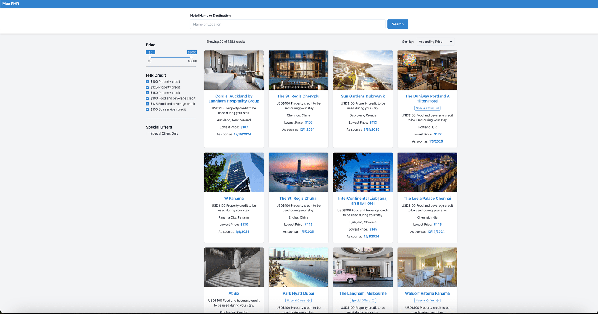
Task: Open Waldorf Astoria Panama link
Action: (427, 294)
